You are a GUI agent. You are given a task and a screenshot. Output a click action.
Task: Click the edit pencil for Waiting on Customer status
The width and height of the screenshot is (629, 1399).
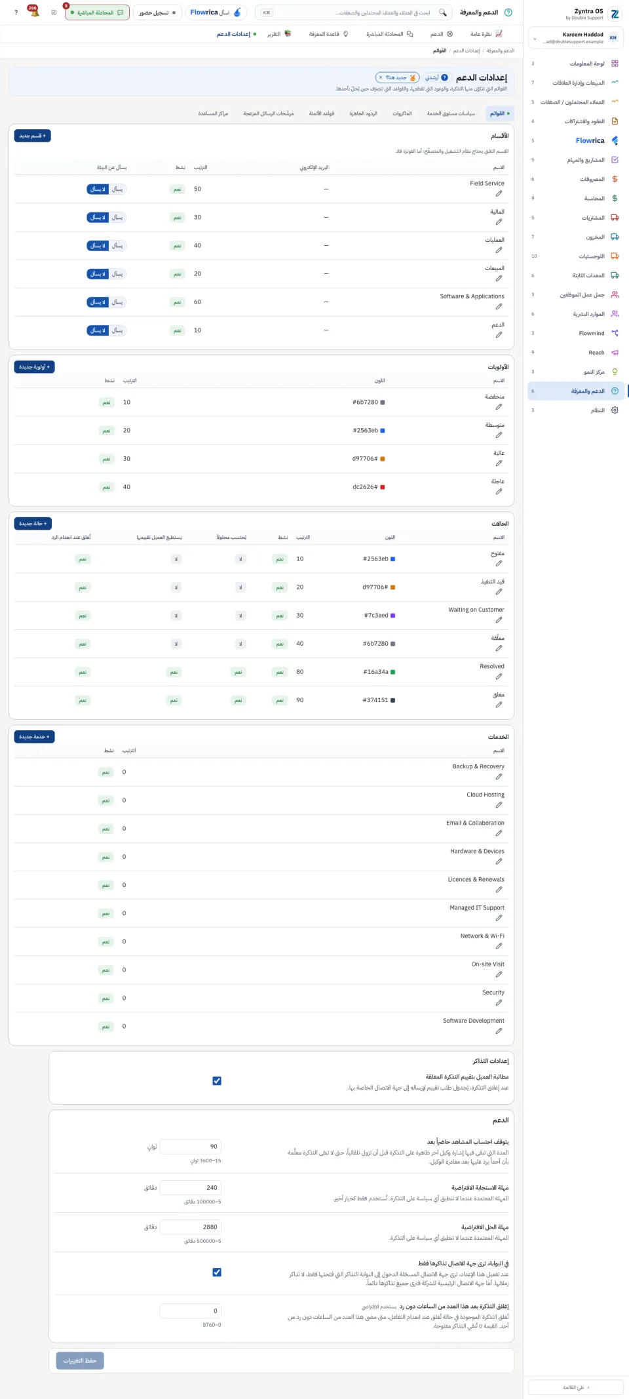499,620
